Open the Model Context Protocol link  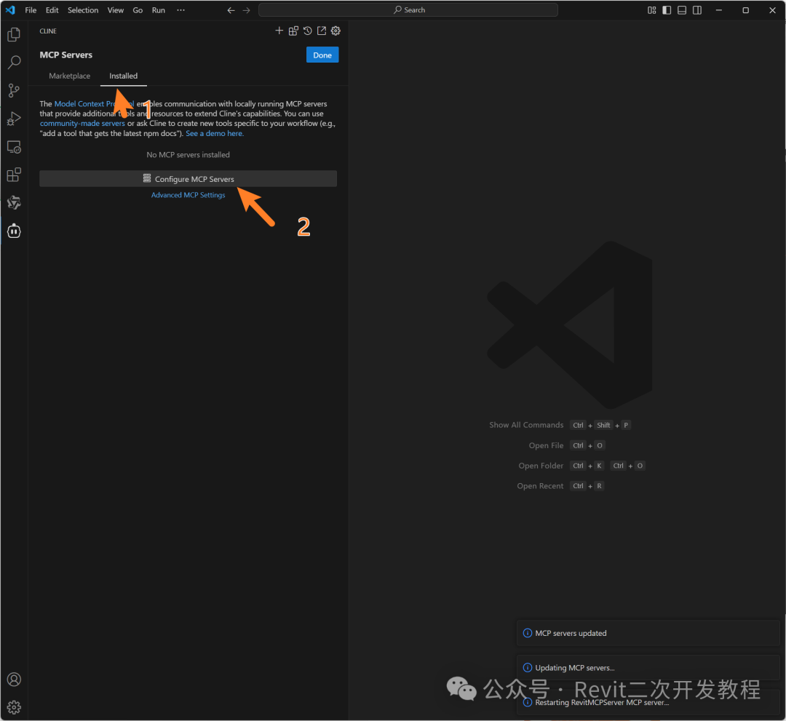[94, 104]
